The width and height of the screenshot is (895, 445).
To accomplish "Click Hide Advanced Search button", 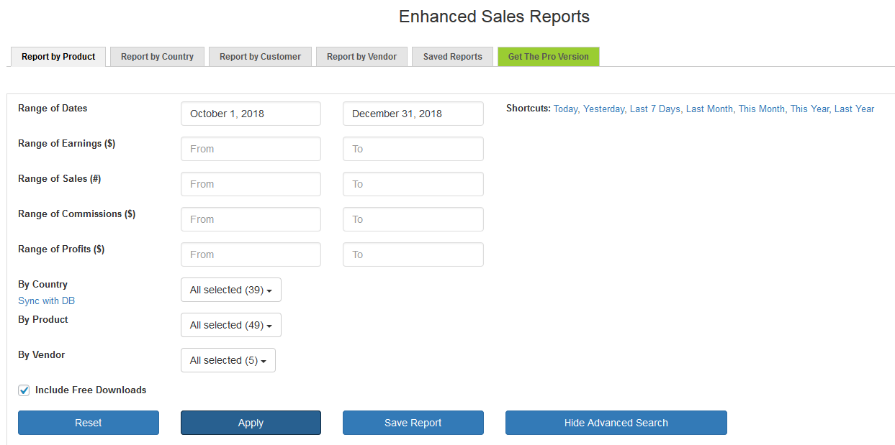I will [616, 423].
